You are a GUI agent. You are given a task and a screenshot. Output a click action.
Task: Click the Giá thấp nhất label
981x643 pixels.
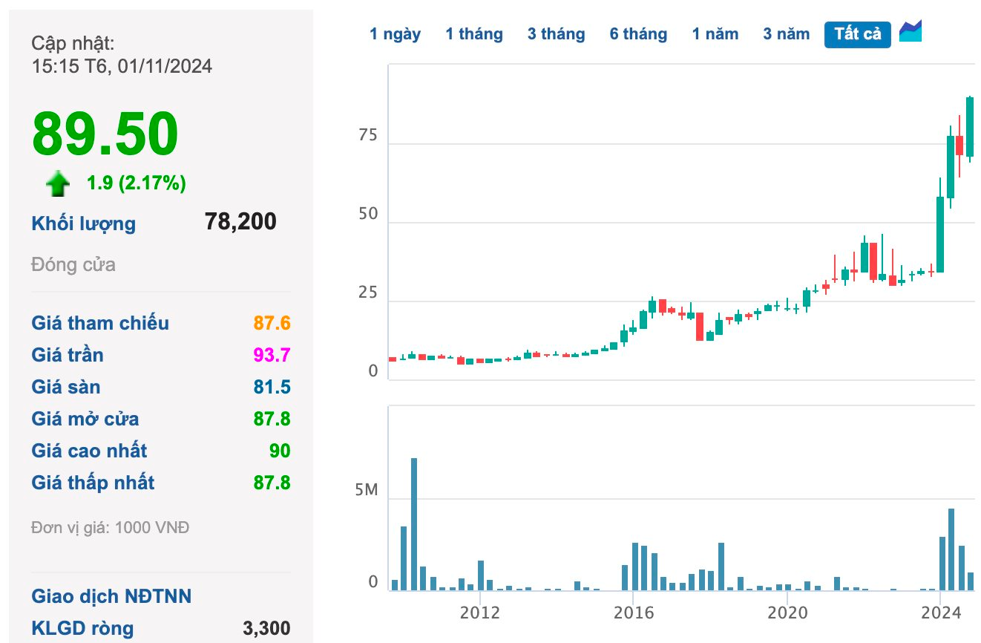pyautogui.click(x=93, y=483)
